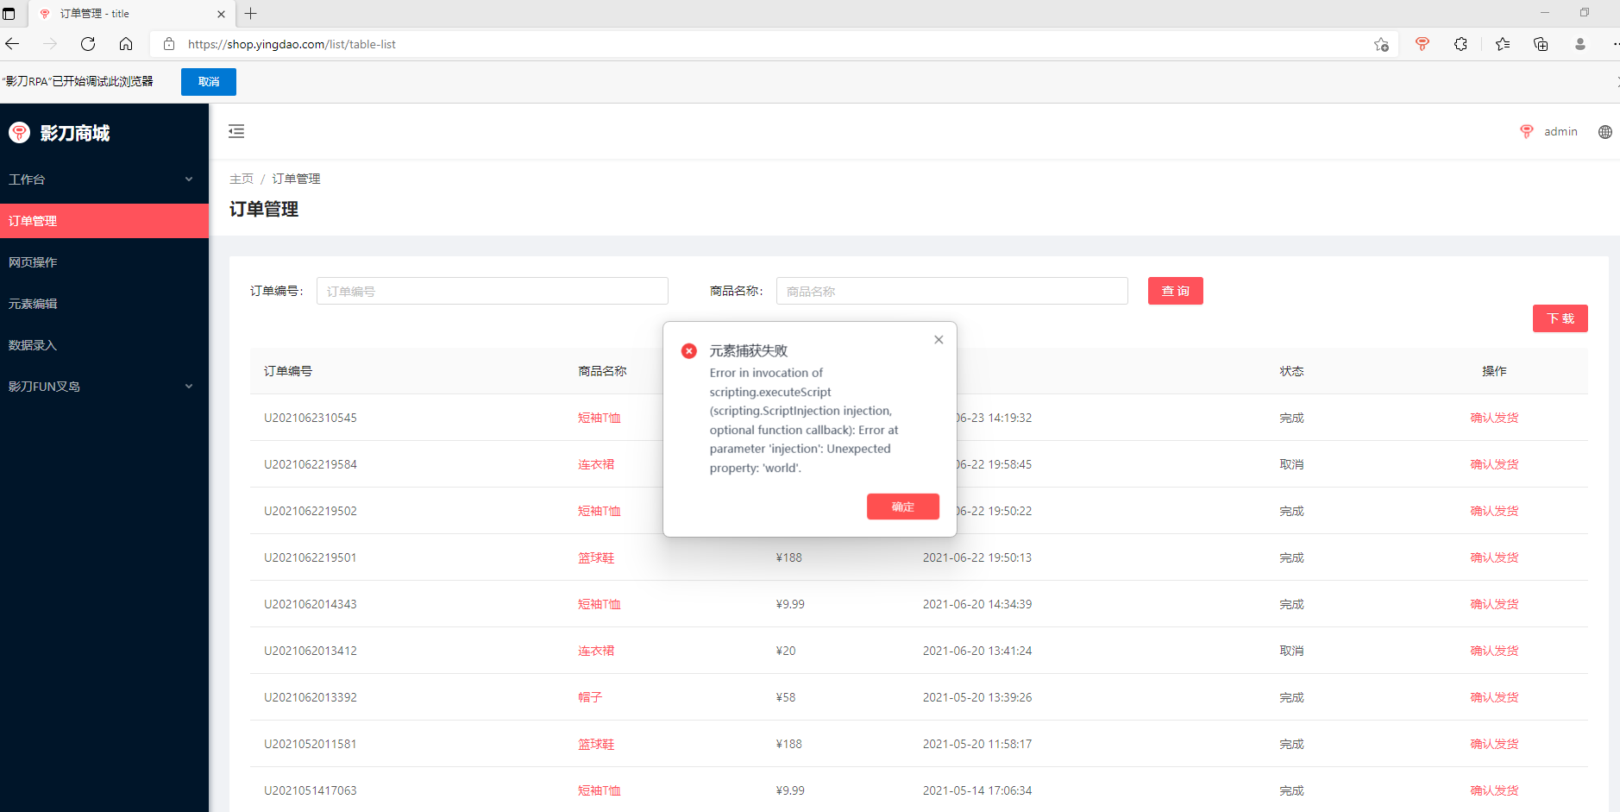Open the language globe icon
This screenshot has height=812, width=1620.
point(1604,132)
